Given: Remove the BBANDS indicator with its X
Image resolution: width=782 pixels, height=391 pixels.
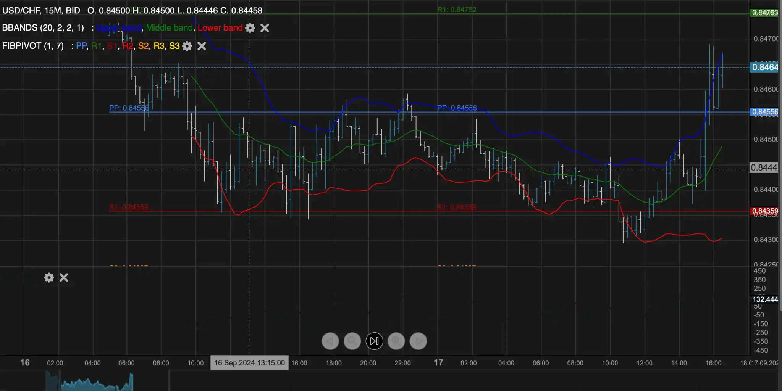Looking at the screenshot, I should coord(265,28).
